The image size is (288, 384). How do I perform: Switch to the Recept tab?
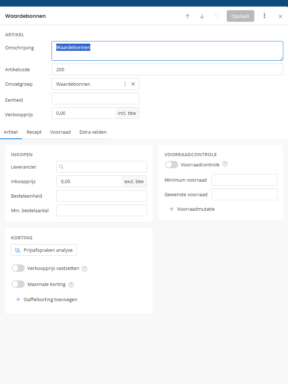tap(34, 132)
